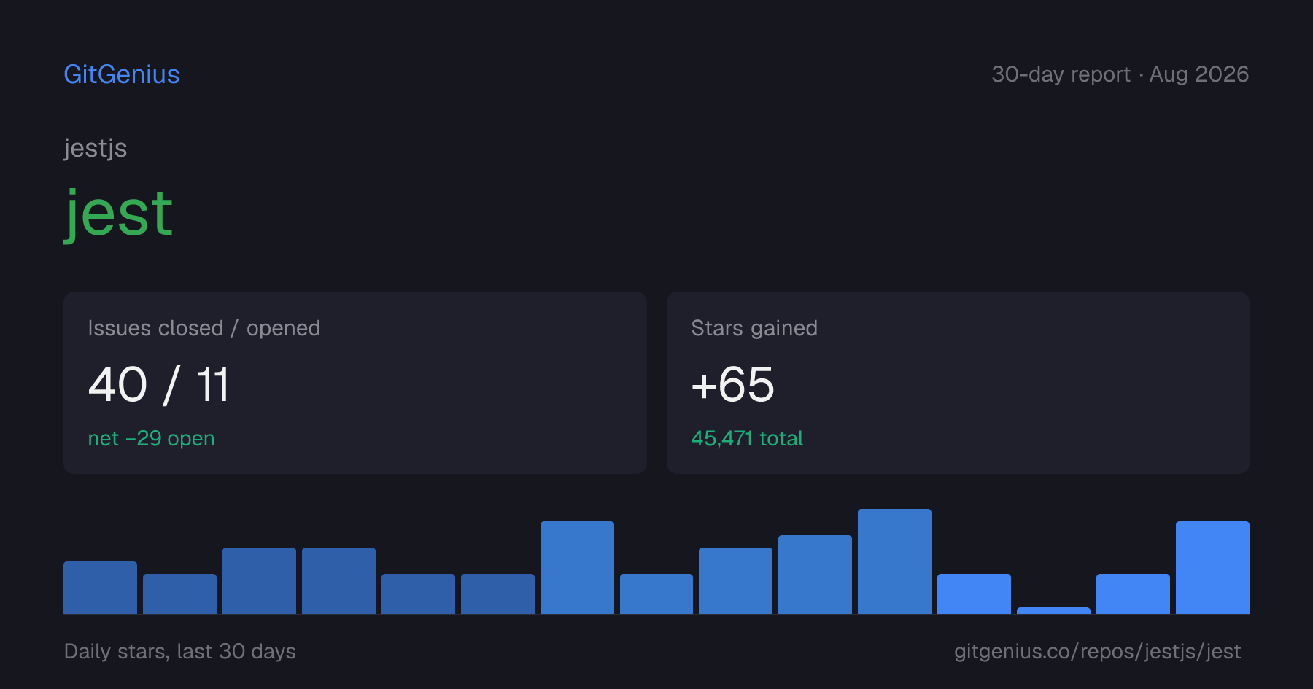The image size is (1313, 689).
Task: Click the GitGenius brand name
Action: pos(122,74)
